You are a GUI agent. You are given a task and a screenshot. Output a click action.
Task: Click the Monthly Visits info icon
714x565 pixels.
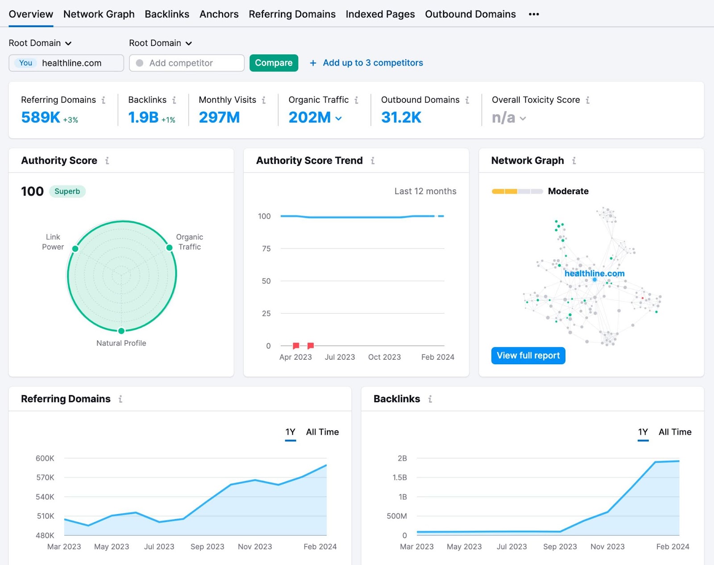(x=263, y=100)
